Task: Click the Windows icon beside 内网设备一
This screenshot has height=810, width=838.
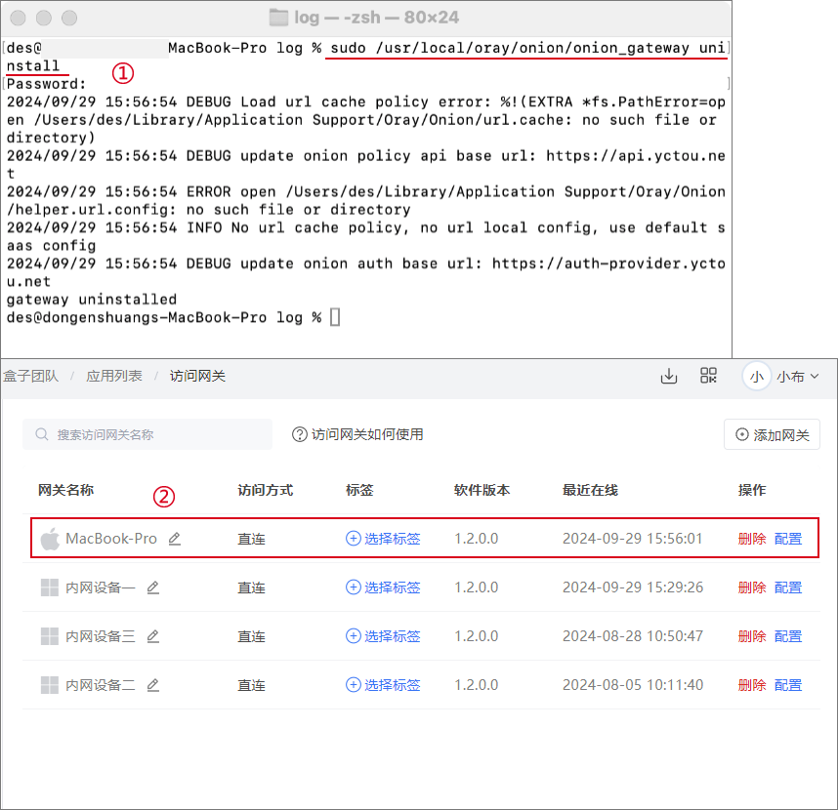Action: point(50,587)
